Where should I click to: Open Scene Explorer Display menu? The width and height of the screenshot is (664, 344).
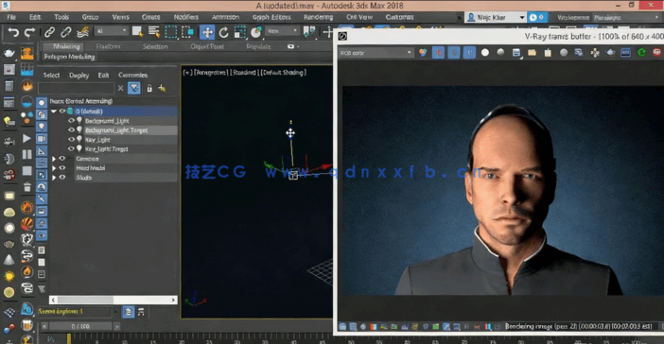79,75
